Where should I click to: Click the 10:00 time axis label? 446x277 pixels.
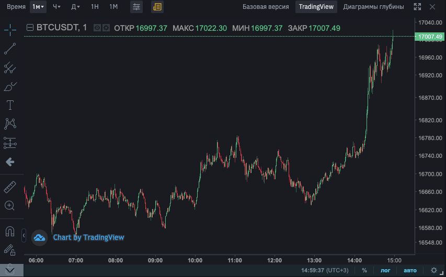pyautogui.click(x=195, y=260)
